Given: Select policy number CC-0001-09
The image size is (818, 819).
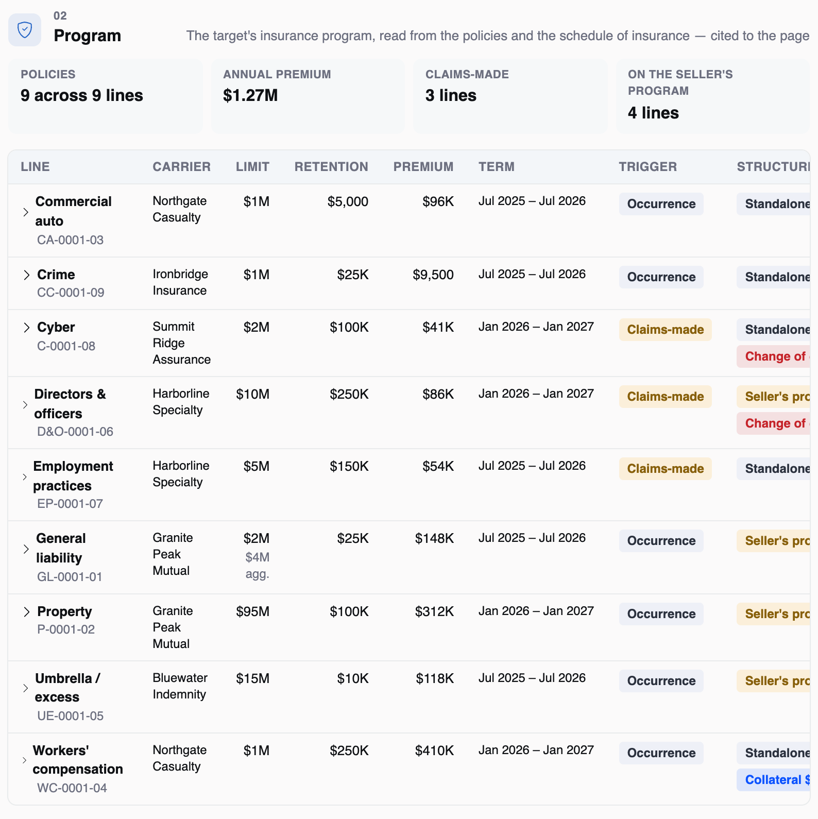Looking at the screenshot, I should 71,293.
